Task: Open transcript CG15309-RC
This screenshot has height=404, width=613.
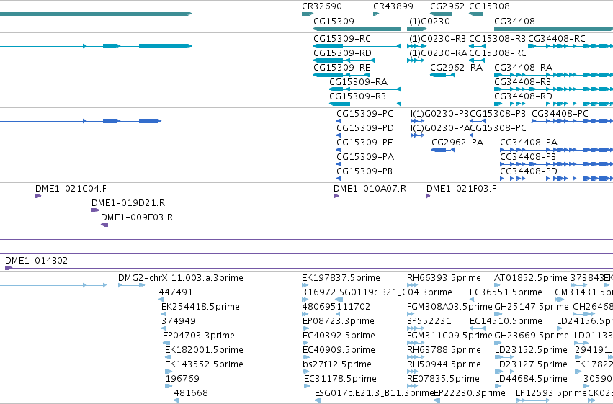Action: coord(357,46)
